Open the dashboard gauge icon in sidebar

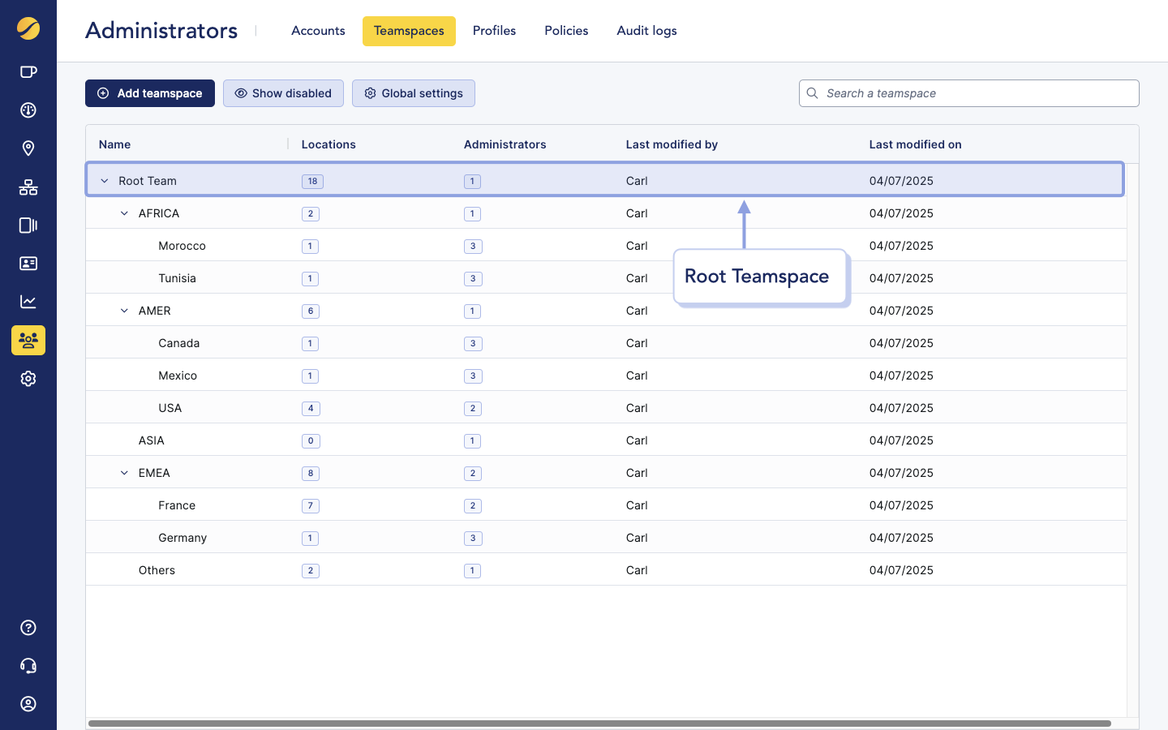(x=28, y=109)
